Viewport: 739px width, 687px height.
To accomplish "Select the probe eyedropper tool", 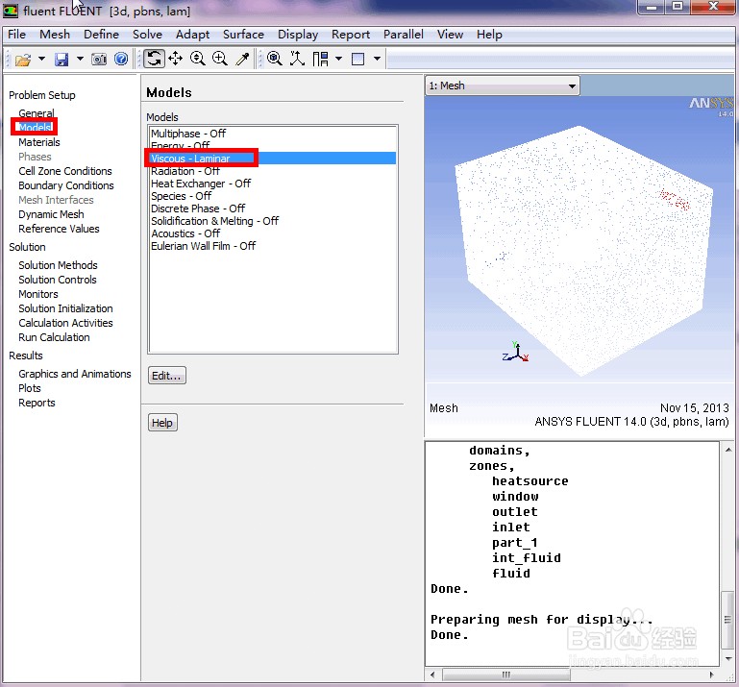I will (x=242, y=59).
